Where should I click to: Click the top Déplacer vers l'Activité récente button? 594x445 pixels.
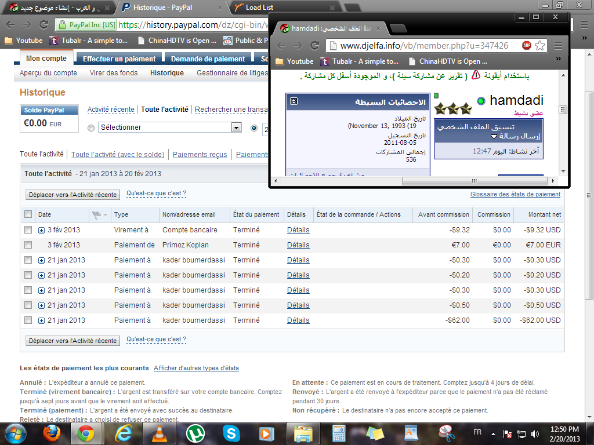[x=73, y=195]
